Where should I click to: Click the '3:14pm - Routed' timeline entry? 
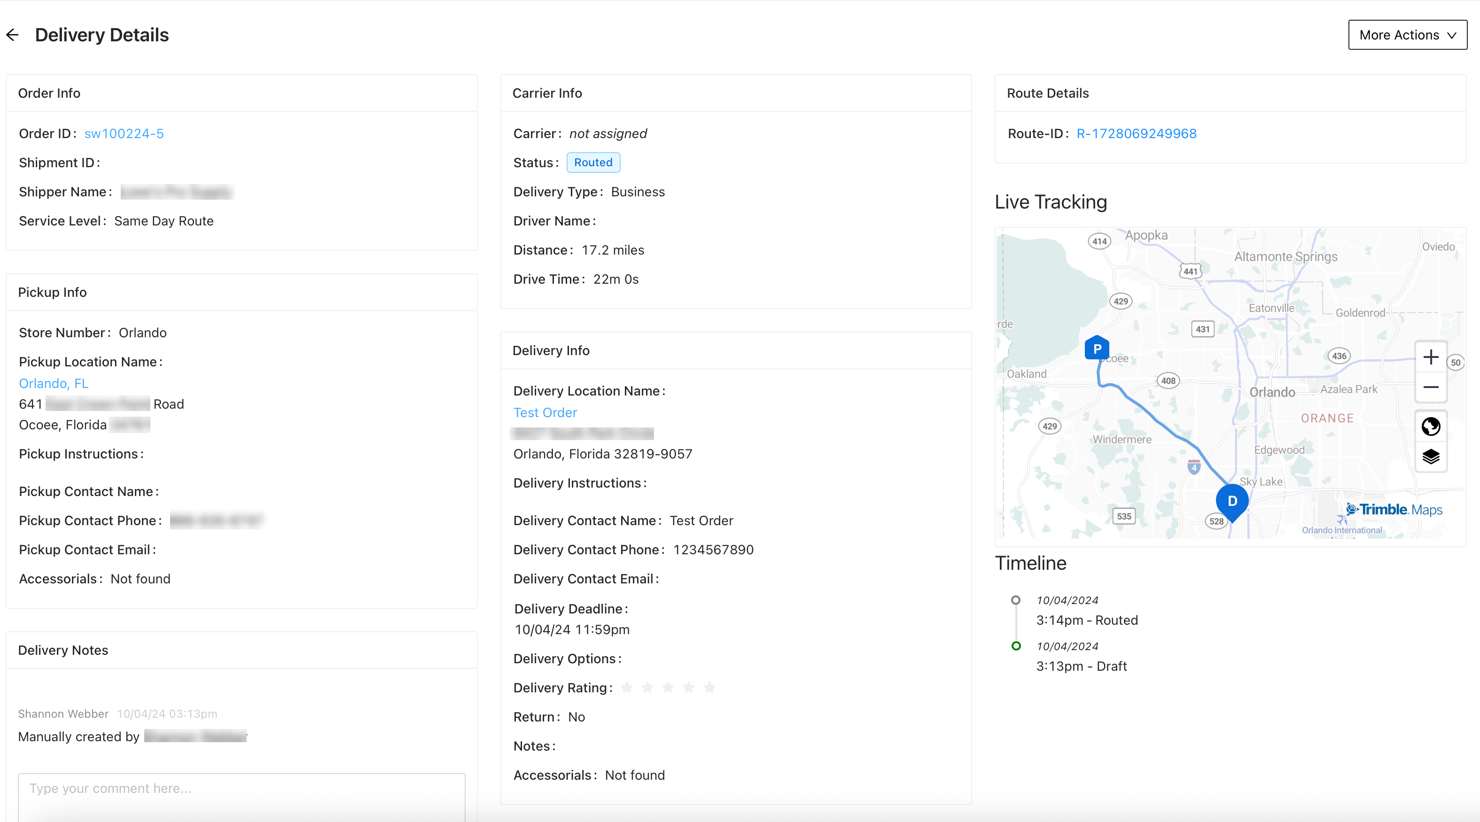coord(1087,620)
